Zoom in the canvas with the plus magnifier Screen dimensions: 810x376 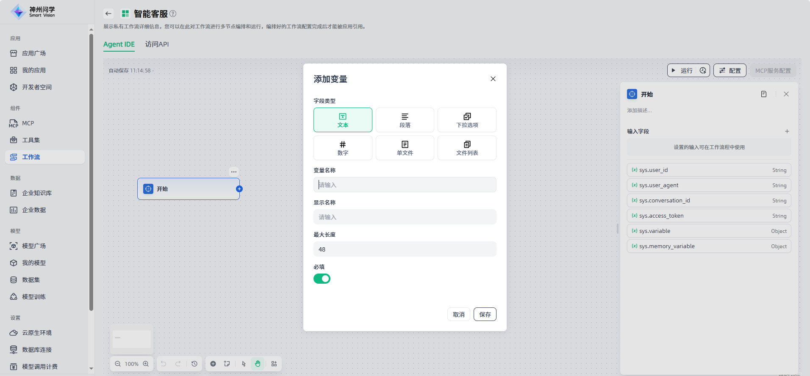pyautogui.click(x=146, y=364)
